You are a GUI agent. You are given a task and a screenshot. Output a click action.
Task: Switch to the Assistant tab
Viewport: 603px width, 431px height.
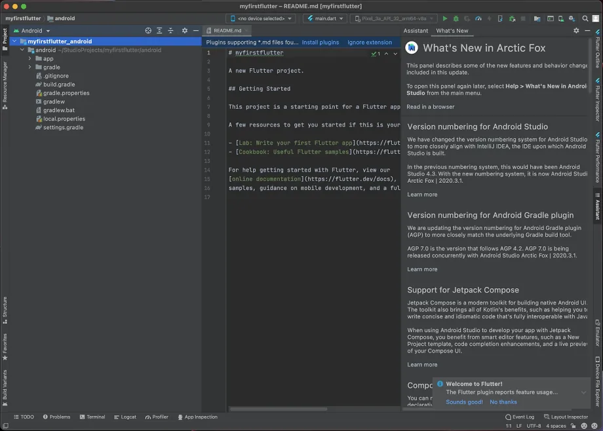pos(416,31)
